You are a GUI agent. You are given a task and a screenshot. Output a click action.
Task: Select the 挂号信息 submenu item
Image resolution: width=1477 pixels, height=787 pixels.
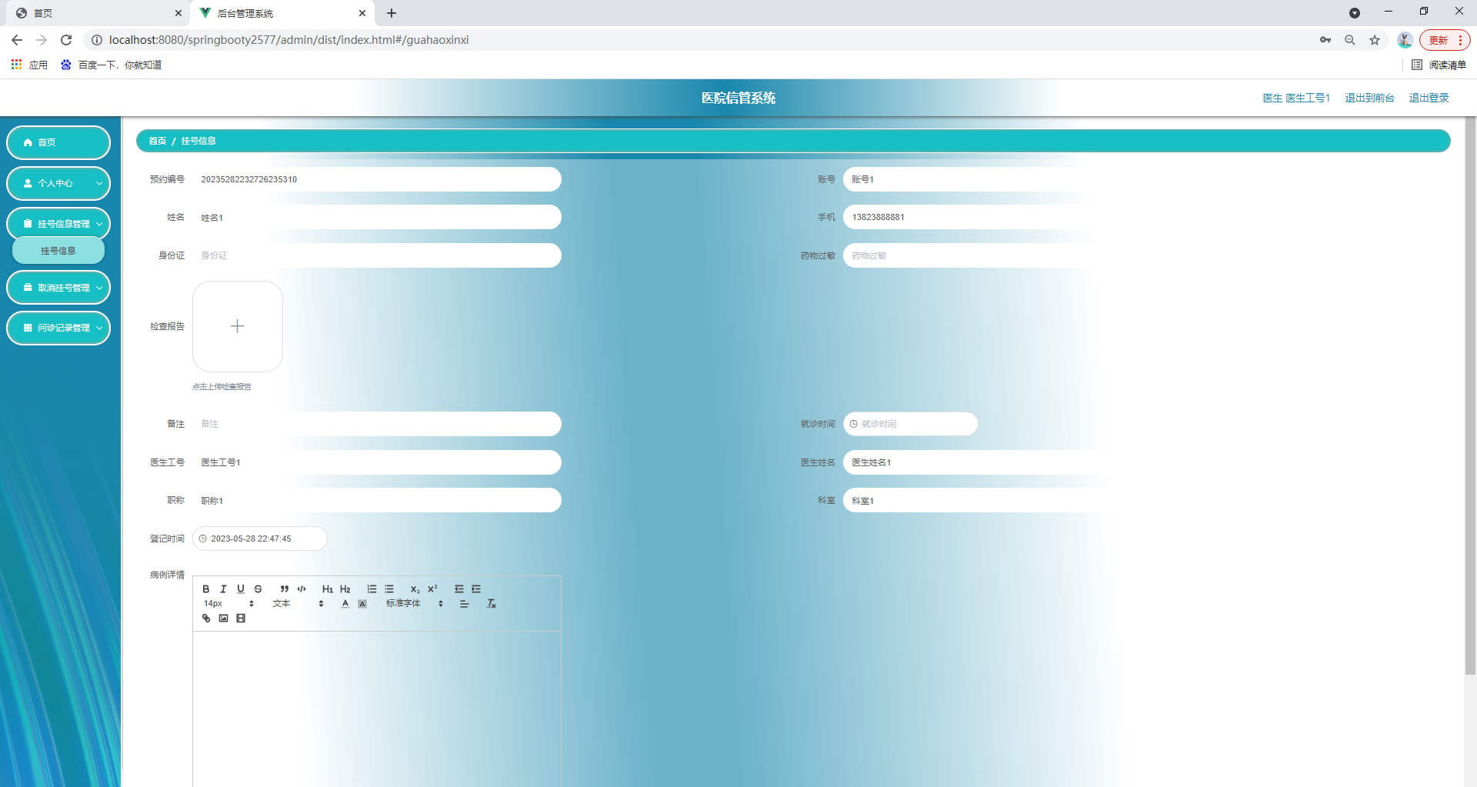pos(58,251)
